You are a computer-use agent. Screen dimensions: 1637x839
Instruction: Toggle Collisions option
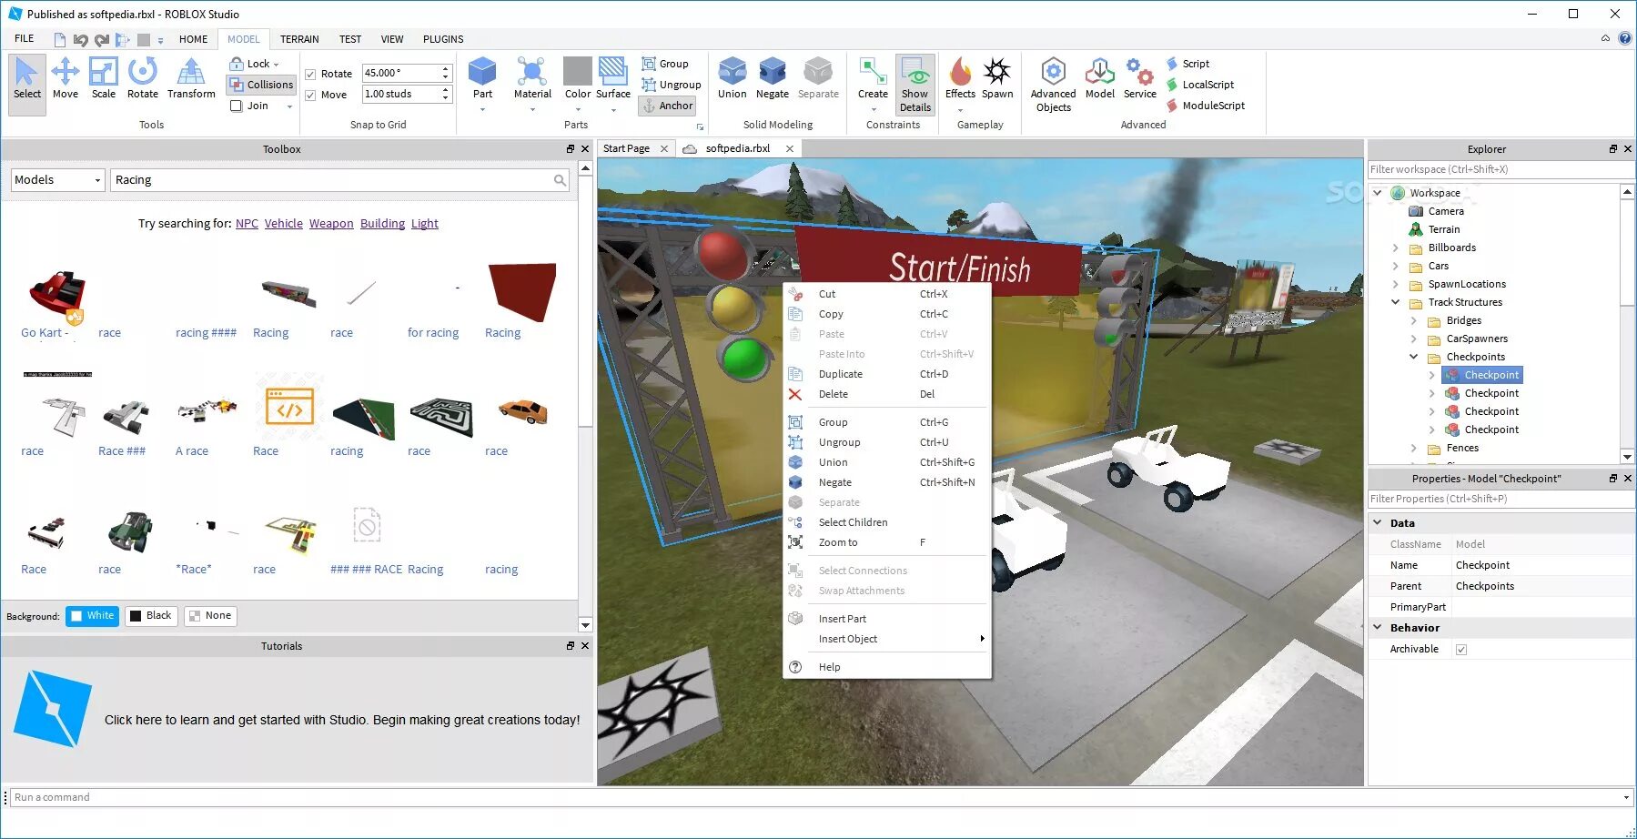coord(261,85)
